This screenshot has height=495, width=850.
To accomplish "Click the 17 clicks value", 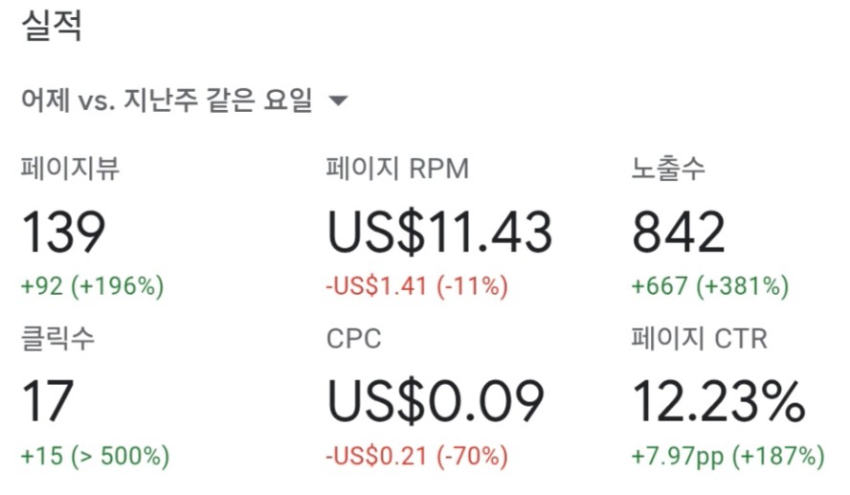I will pyautogui.click(x=48, y=401).
